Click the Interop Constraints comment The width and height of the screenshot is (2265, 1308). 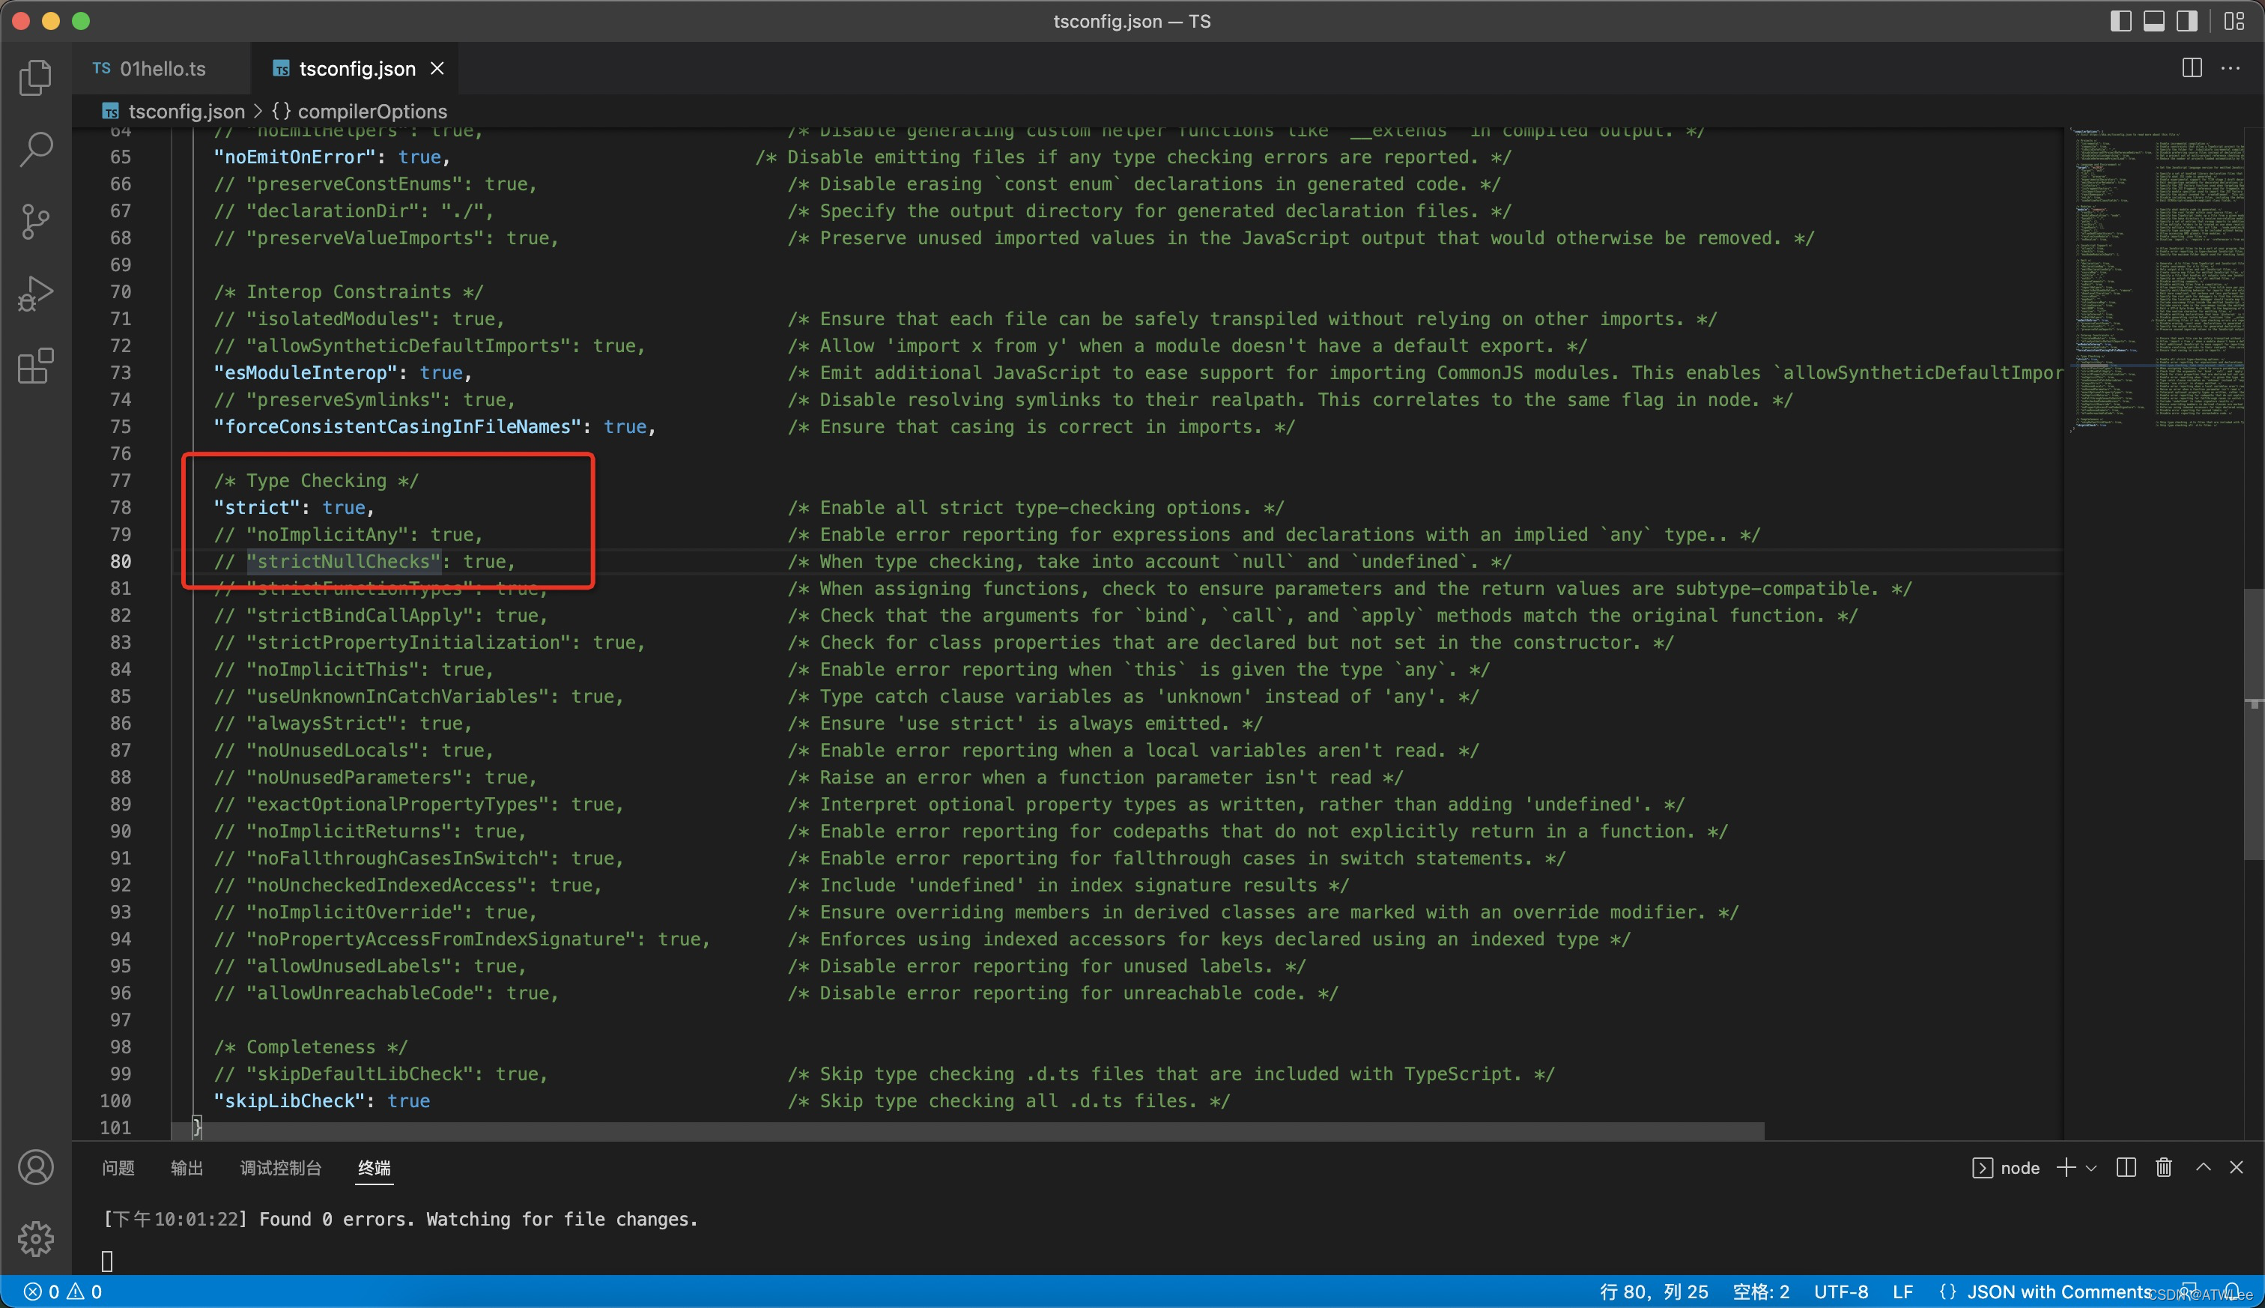click(348, 292)
